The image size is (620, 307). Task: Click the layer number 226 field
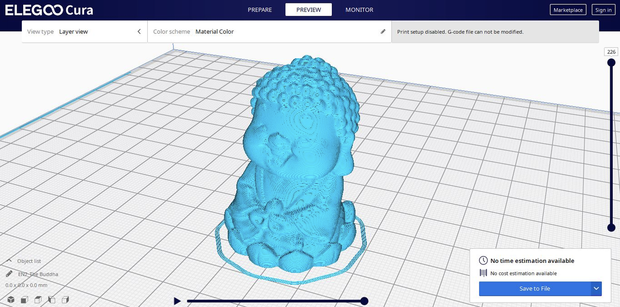coord(611,52)
